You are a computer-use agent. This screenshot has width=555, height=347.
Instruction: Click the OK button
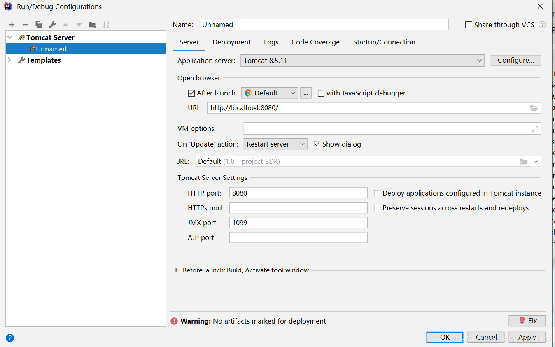[445, 337]
